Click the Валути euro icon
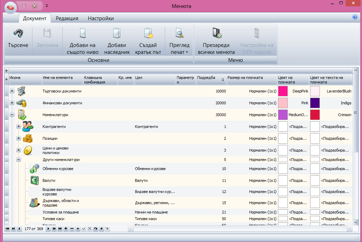 pos(34,180)
